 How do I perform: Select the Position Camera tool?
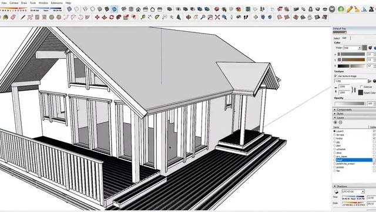coord(231,17)
